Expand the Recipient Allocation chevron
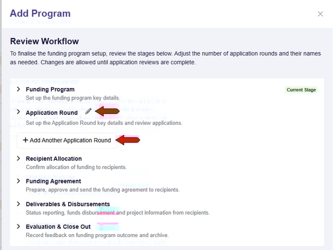The width and height of the screenshot is (333, 250). tap(18, 159)
